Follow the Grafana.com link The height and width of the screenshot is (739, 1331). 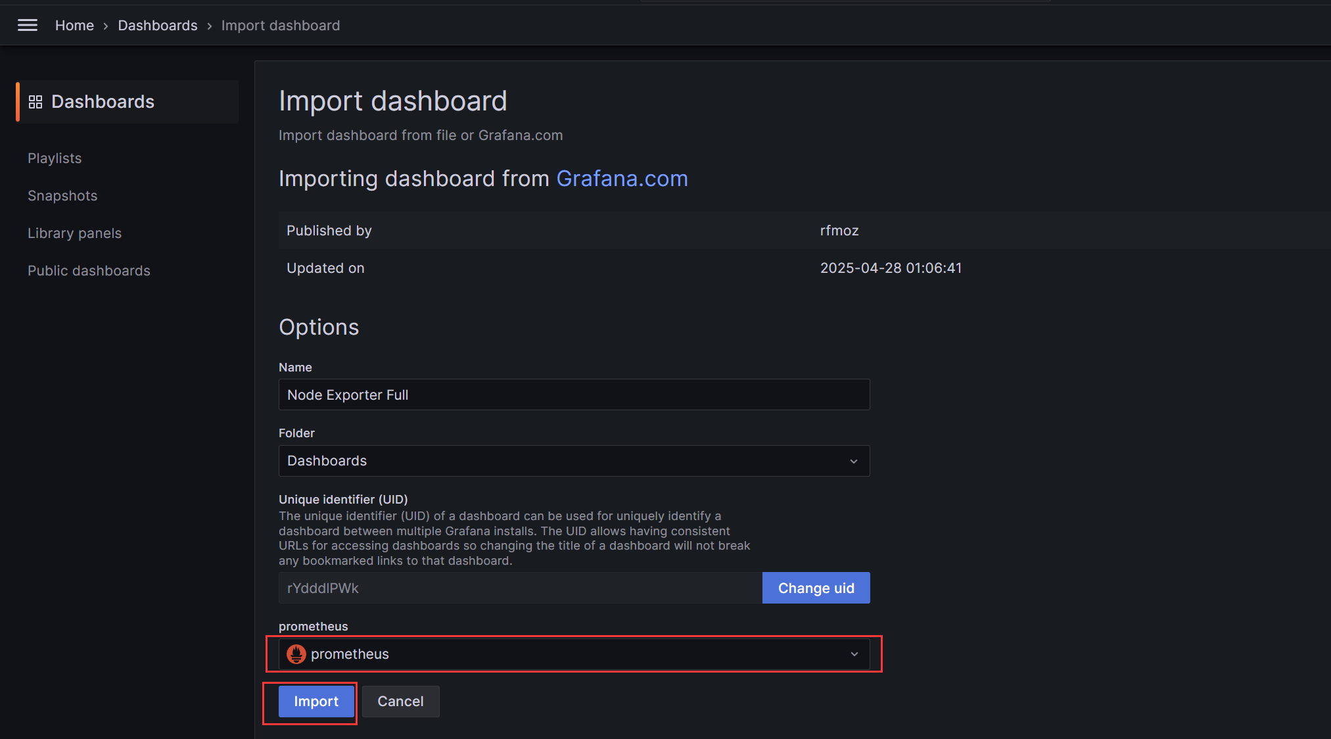[622, 179]
